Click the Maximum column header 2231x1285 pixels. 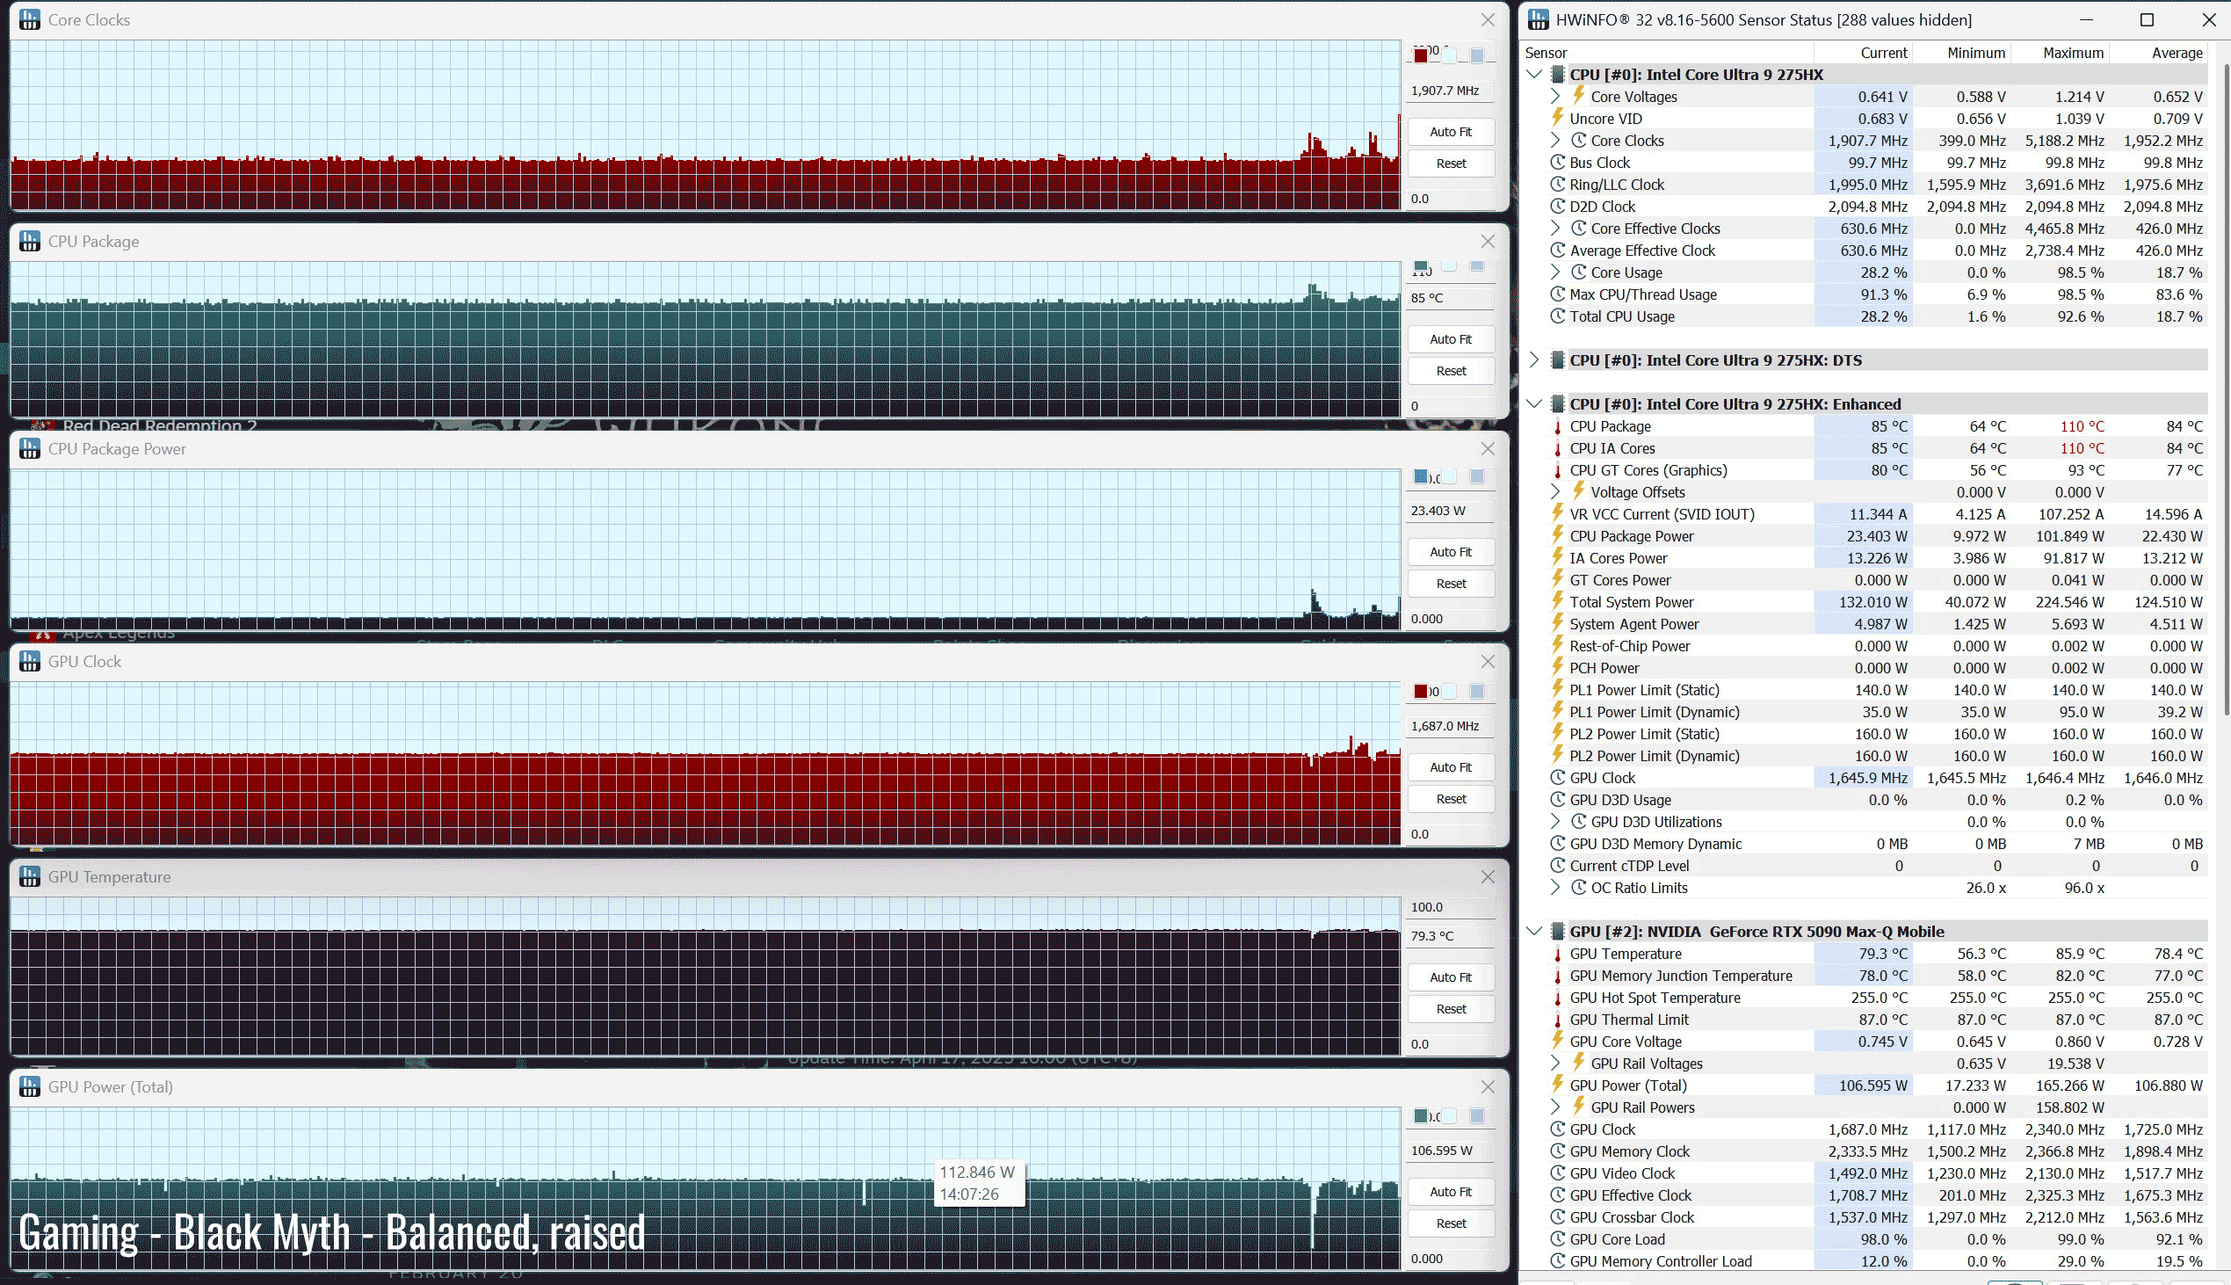coord(2059,53)
